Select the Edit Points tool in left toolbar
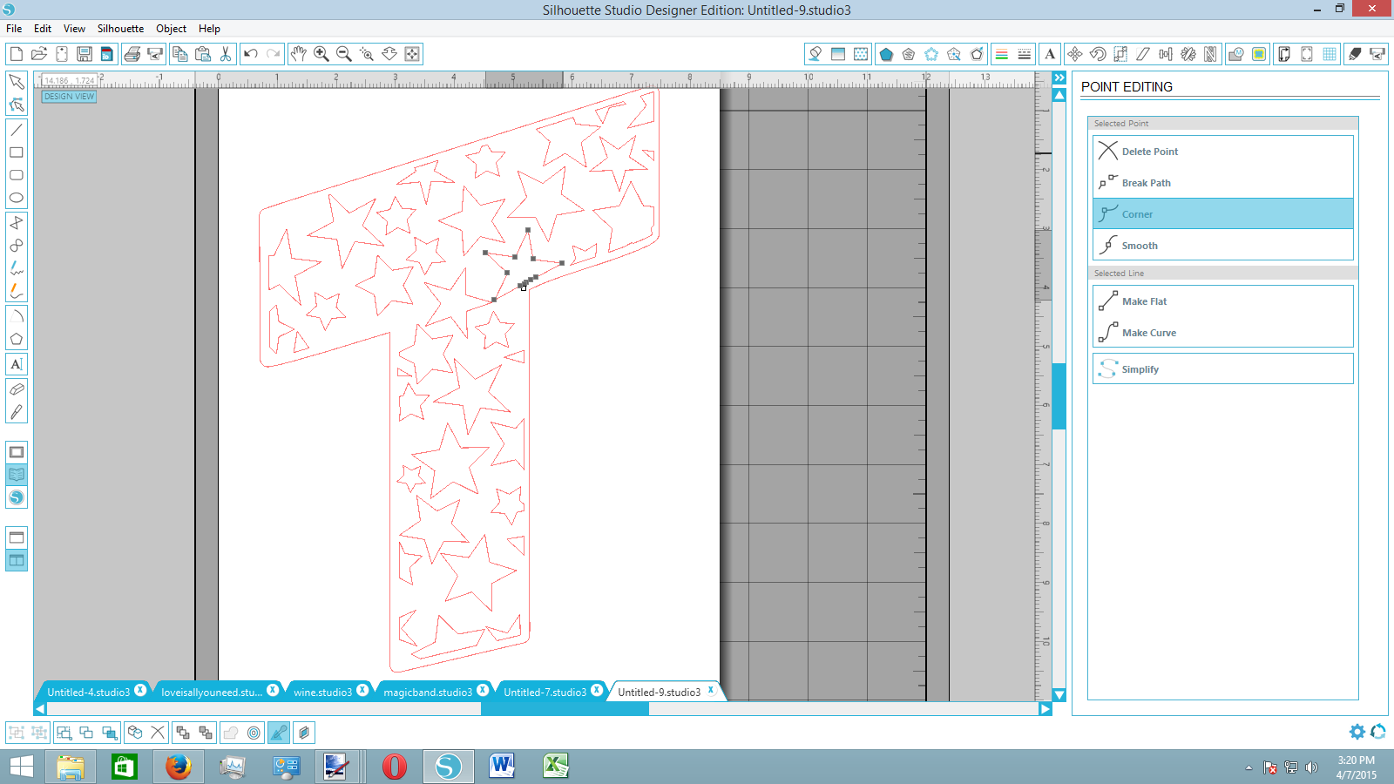Screen dimensions: 1394x784 17,105
